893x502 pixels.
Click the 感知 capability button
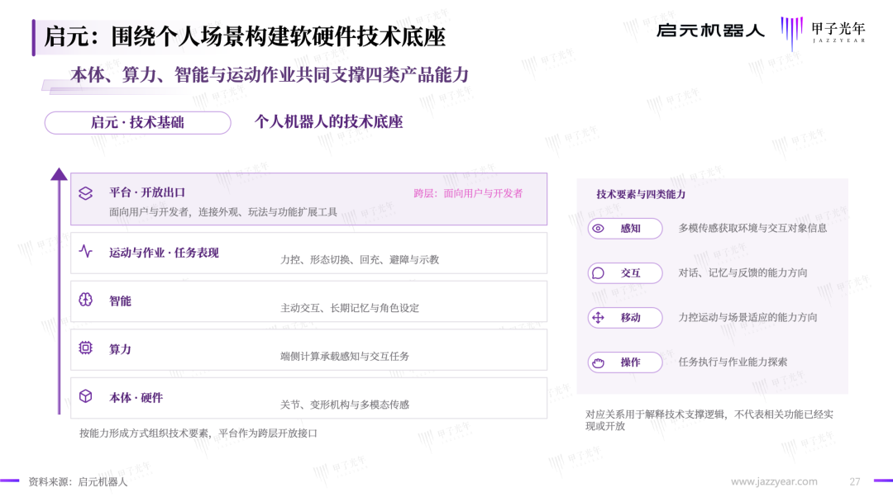click(625, 229)
